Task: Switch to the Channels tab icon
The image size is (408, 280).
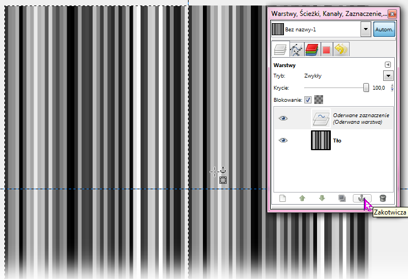Action: point(312,50)
